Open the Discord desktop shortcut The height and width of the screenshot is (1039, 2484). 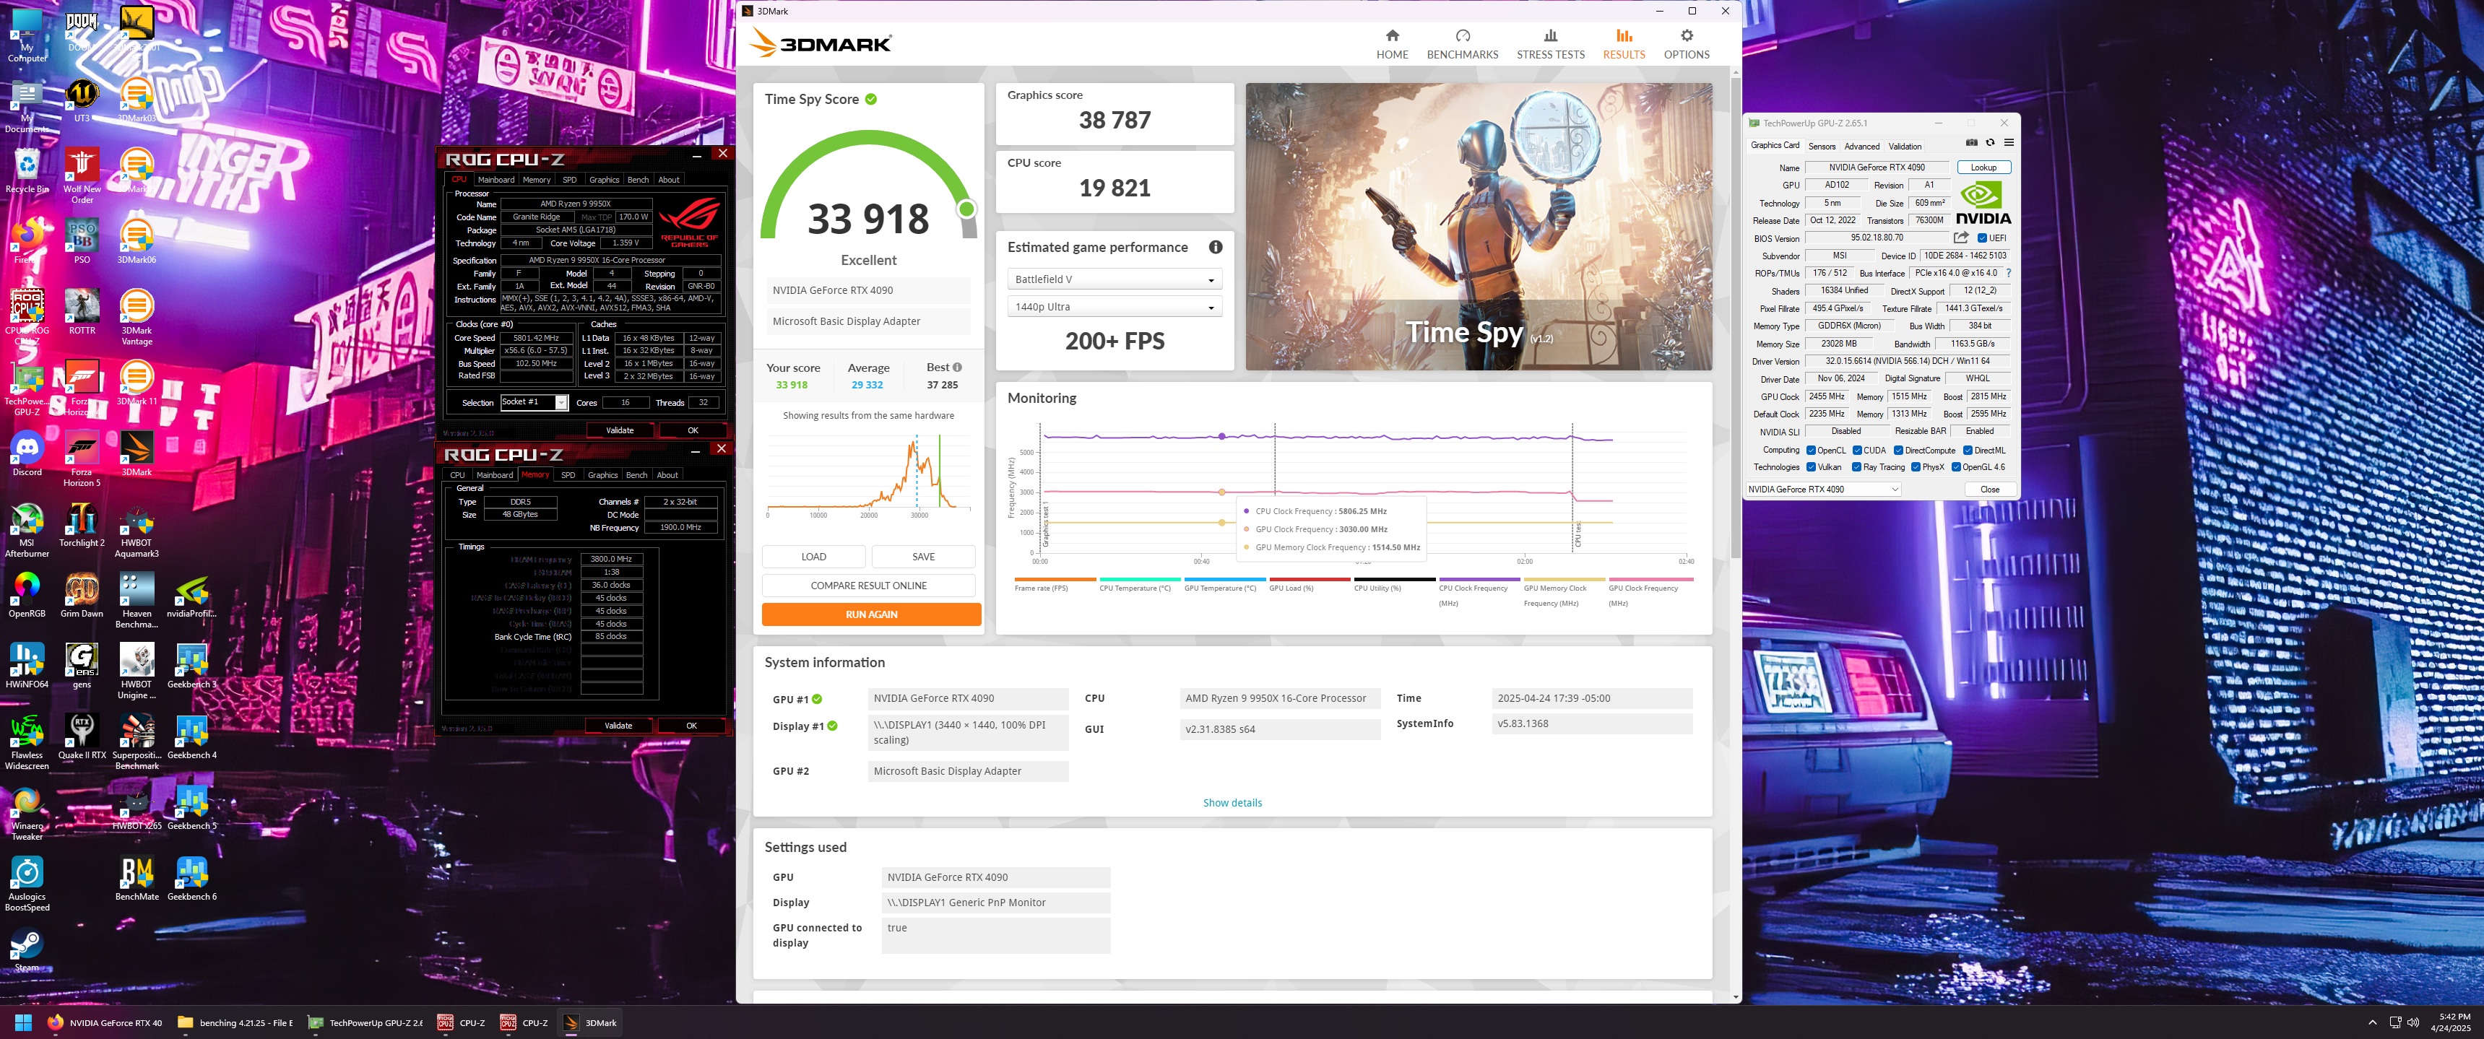point(27,455)
